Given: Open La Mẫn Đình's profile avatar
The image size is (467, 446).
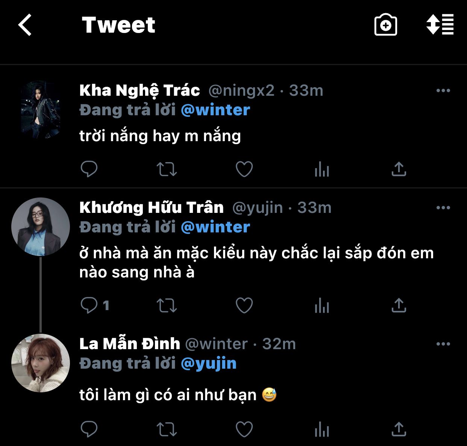Looking at the screenshot, I should click(41, 363).
